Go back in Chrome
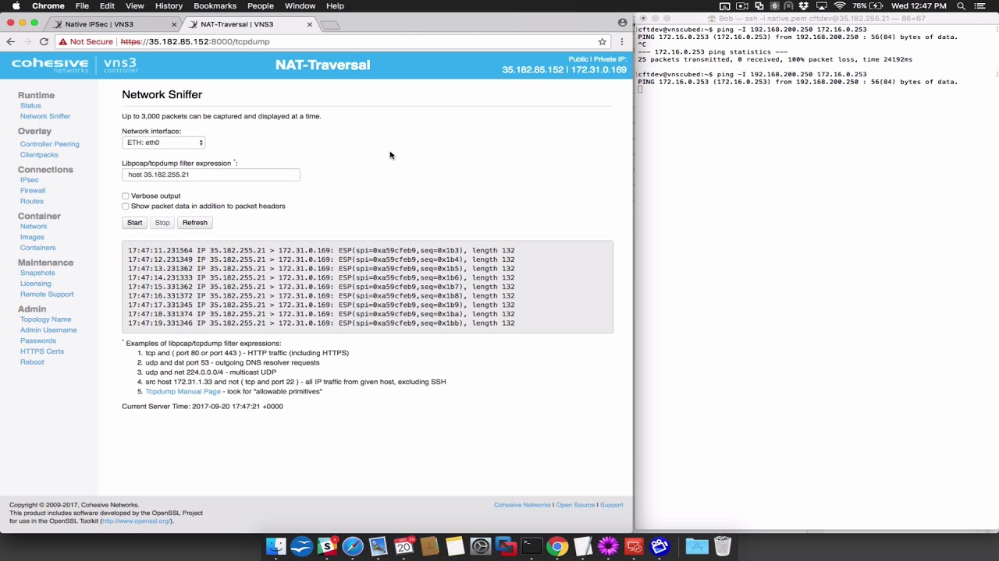The width and height of the screenshot is (999, 561). [10, 41]
